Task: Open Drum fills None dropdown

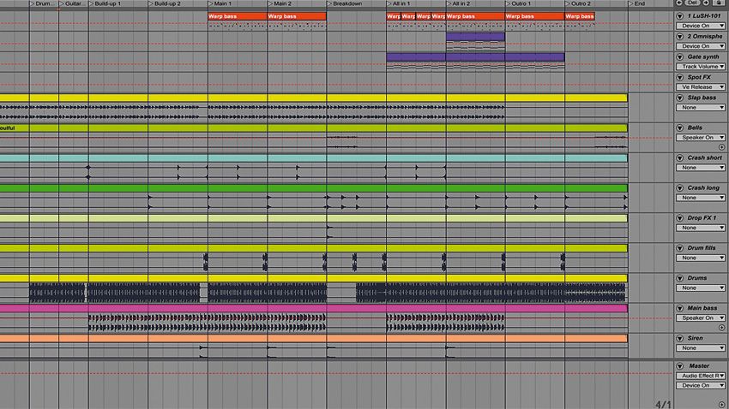Action: click(701, 258)
